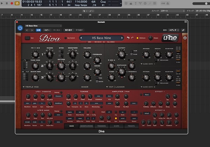Click the 取り消す undo button
This screenshot has width=210, height=147.
click(69, 30)
